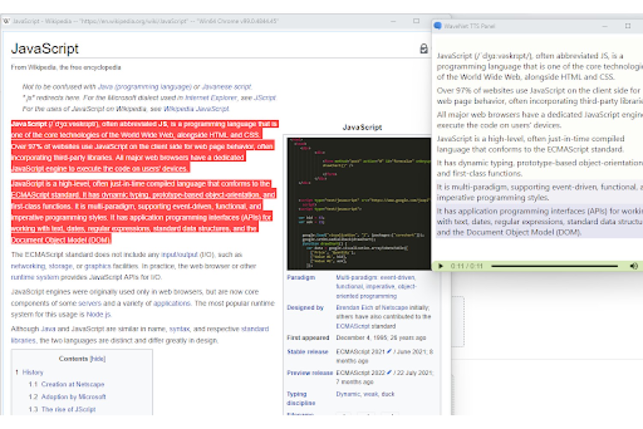Click the Wavenet TTS Panel app icon
Screen dimensions: 643x429
pyautogui.click(x=438, y=26)
